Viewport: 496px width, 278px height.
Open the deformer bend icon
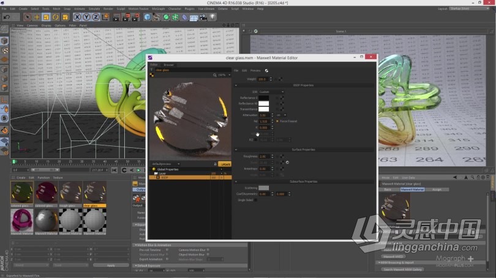click(185, 17)
